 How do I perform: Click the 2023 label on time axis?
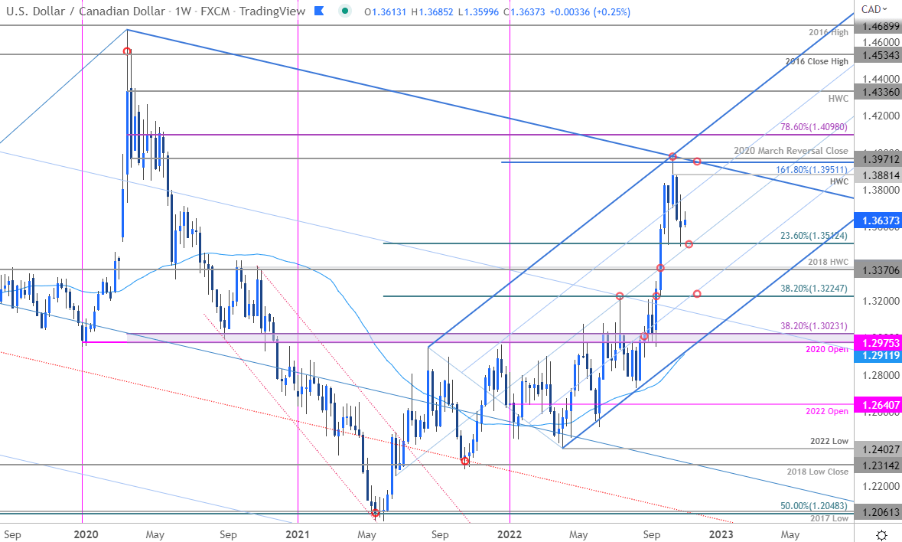pyautogui.click(x=721, y=534)
